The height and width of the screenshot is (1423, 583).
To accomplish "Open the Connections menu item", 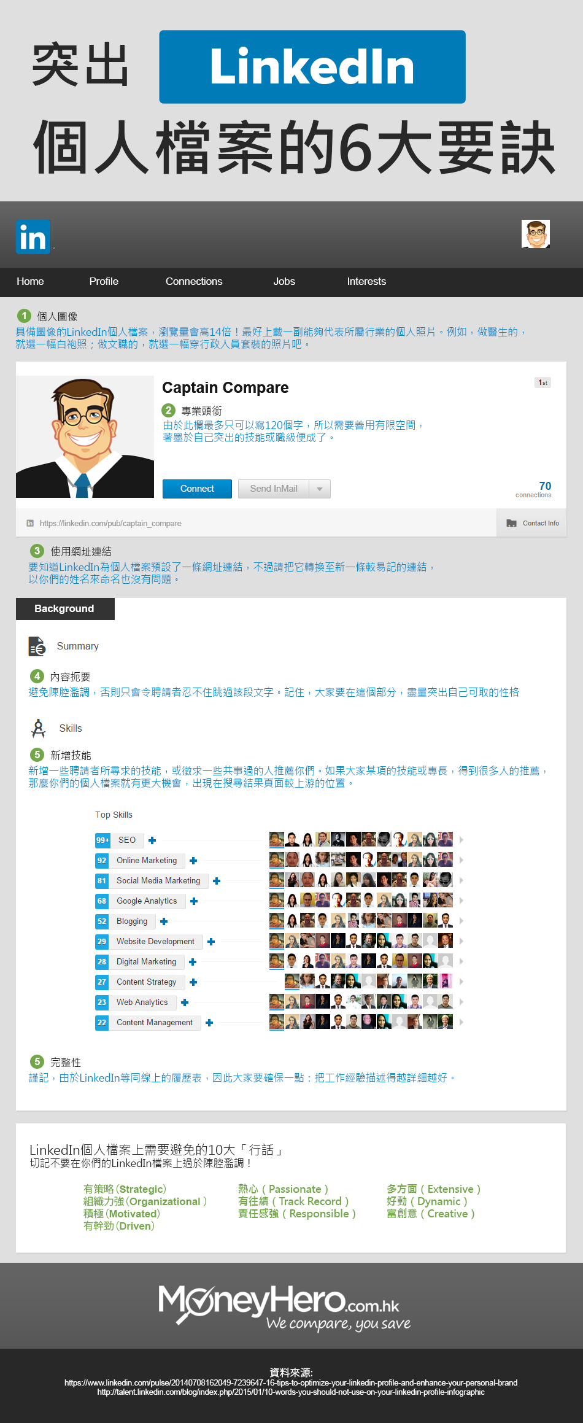I will click(194, 281).
